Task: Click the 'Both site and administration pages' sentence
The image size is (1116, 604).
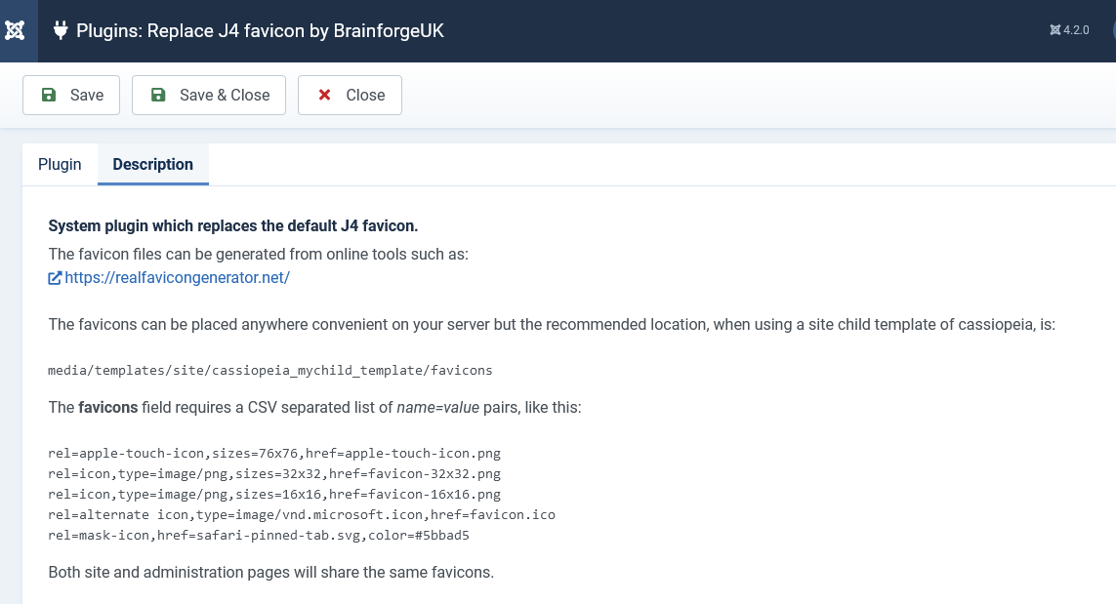Action: tap(270, 572)
